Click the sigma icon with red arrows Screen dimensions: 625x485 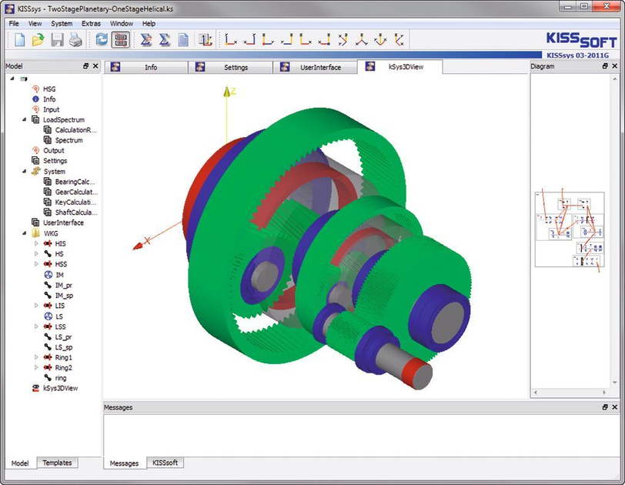[146, 40]
